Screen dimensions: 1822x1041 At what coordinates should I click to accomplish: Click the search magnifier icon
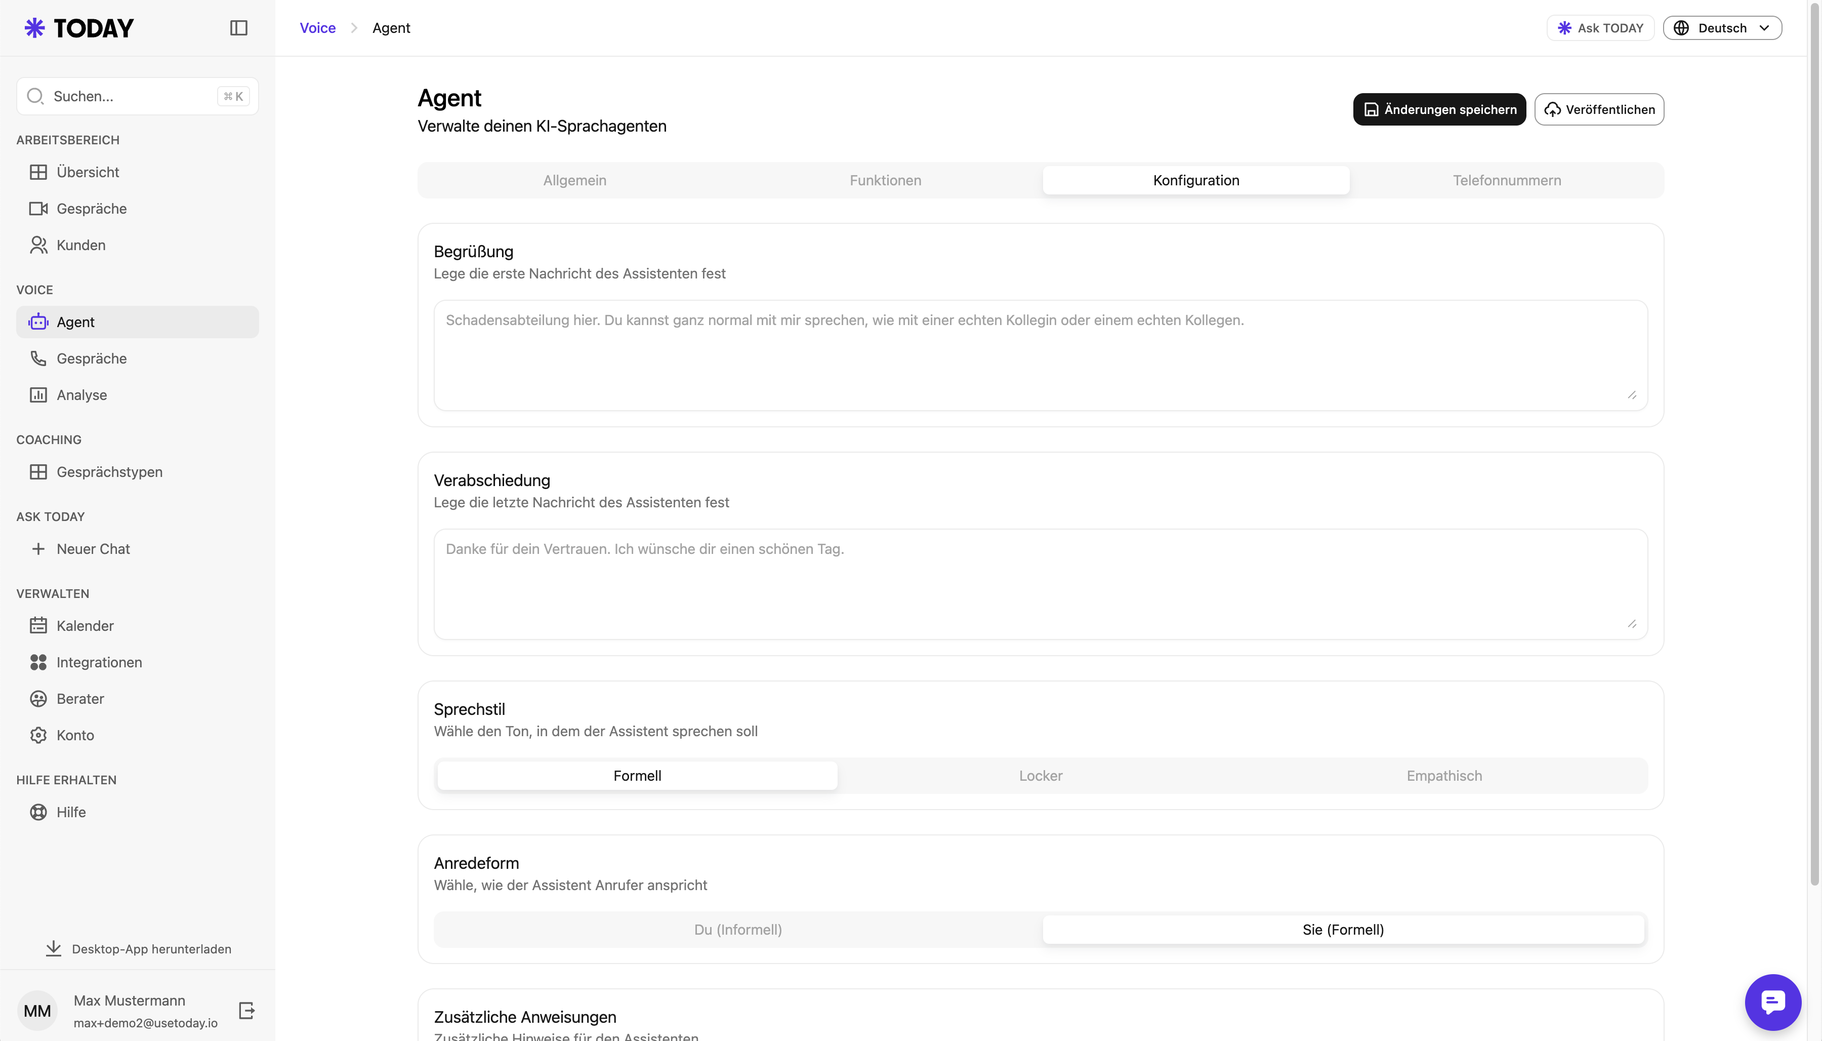pyautogui.click(x=35, y=96)
